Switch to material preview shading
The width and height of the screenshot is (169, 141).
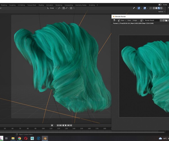[x=159, y=8]
